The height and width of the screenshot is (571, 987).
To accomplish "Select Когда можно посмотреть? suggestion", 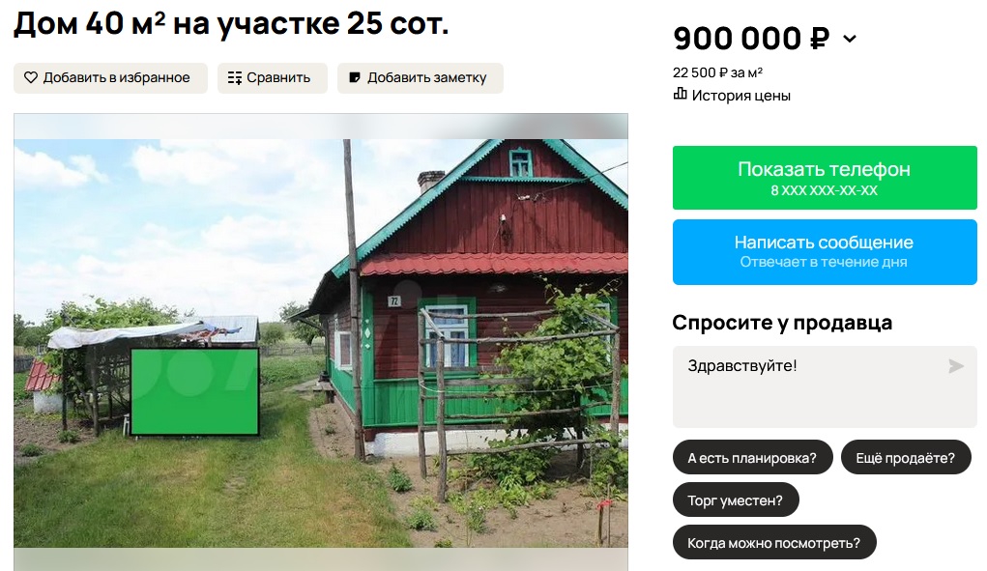I will point(773,543).
